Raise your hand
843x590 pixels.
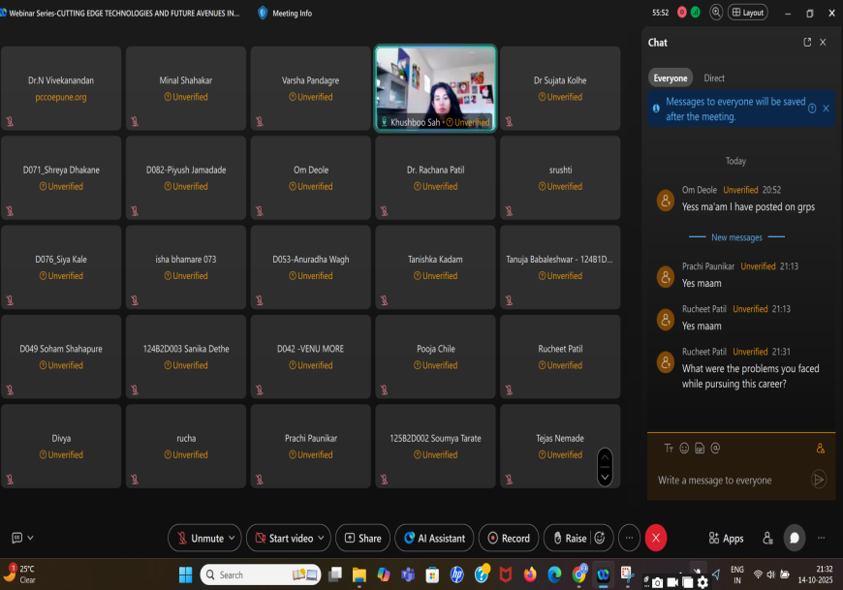coord(567,538)
